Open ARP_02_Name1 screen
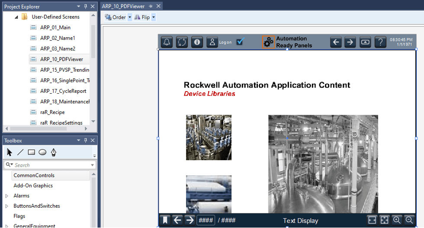The image size is (424, 228). click(x=58, y=38)
